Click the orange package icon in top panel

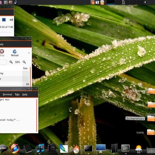tap(102, 2)
